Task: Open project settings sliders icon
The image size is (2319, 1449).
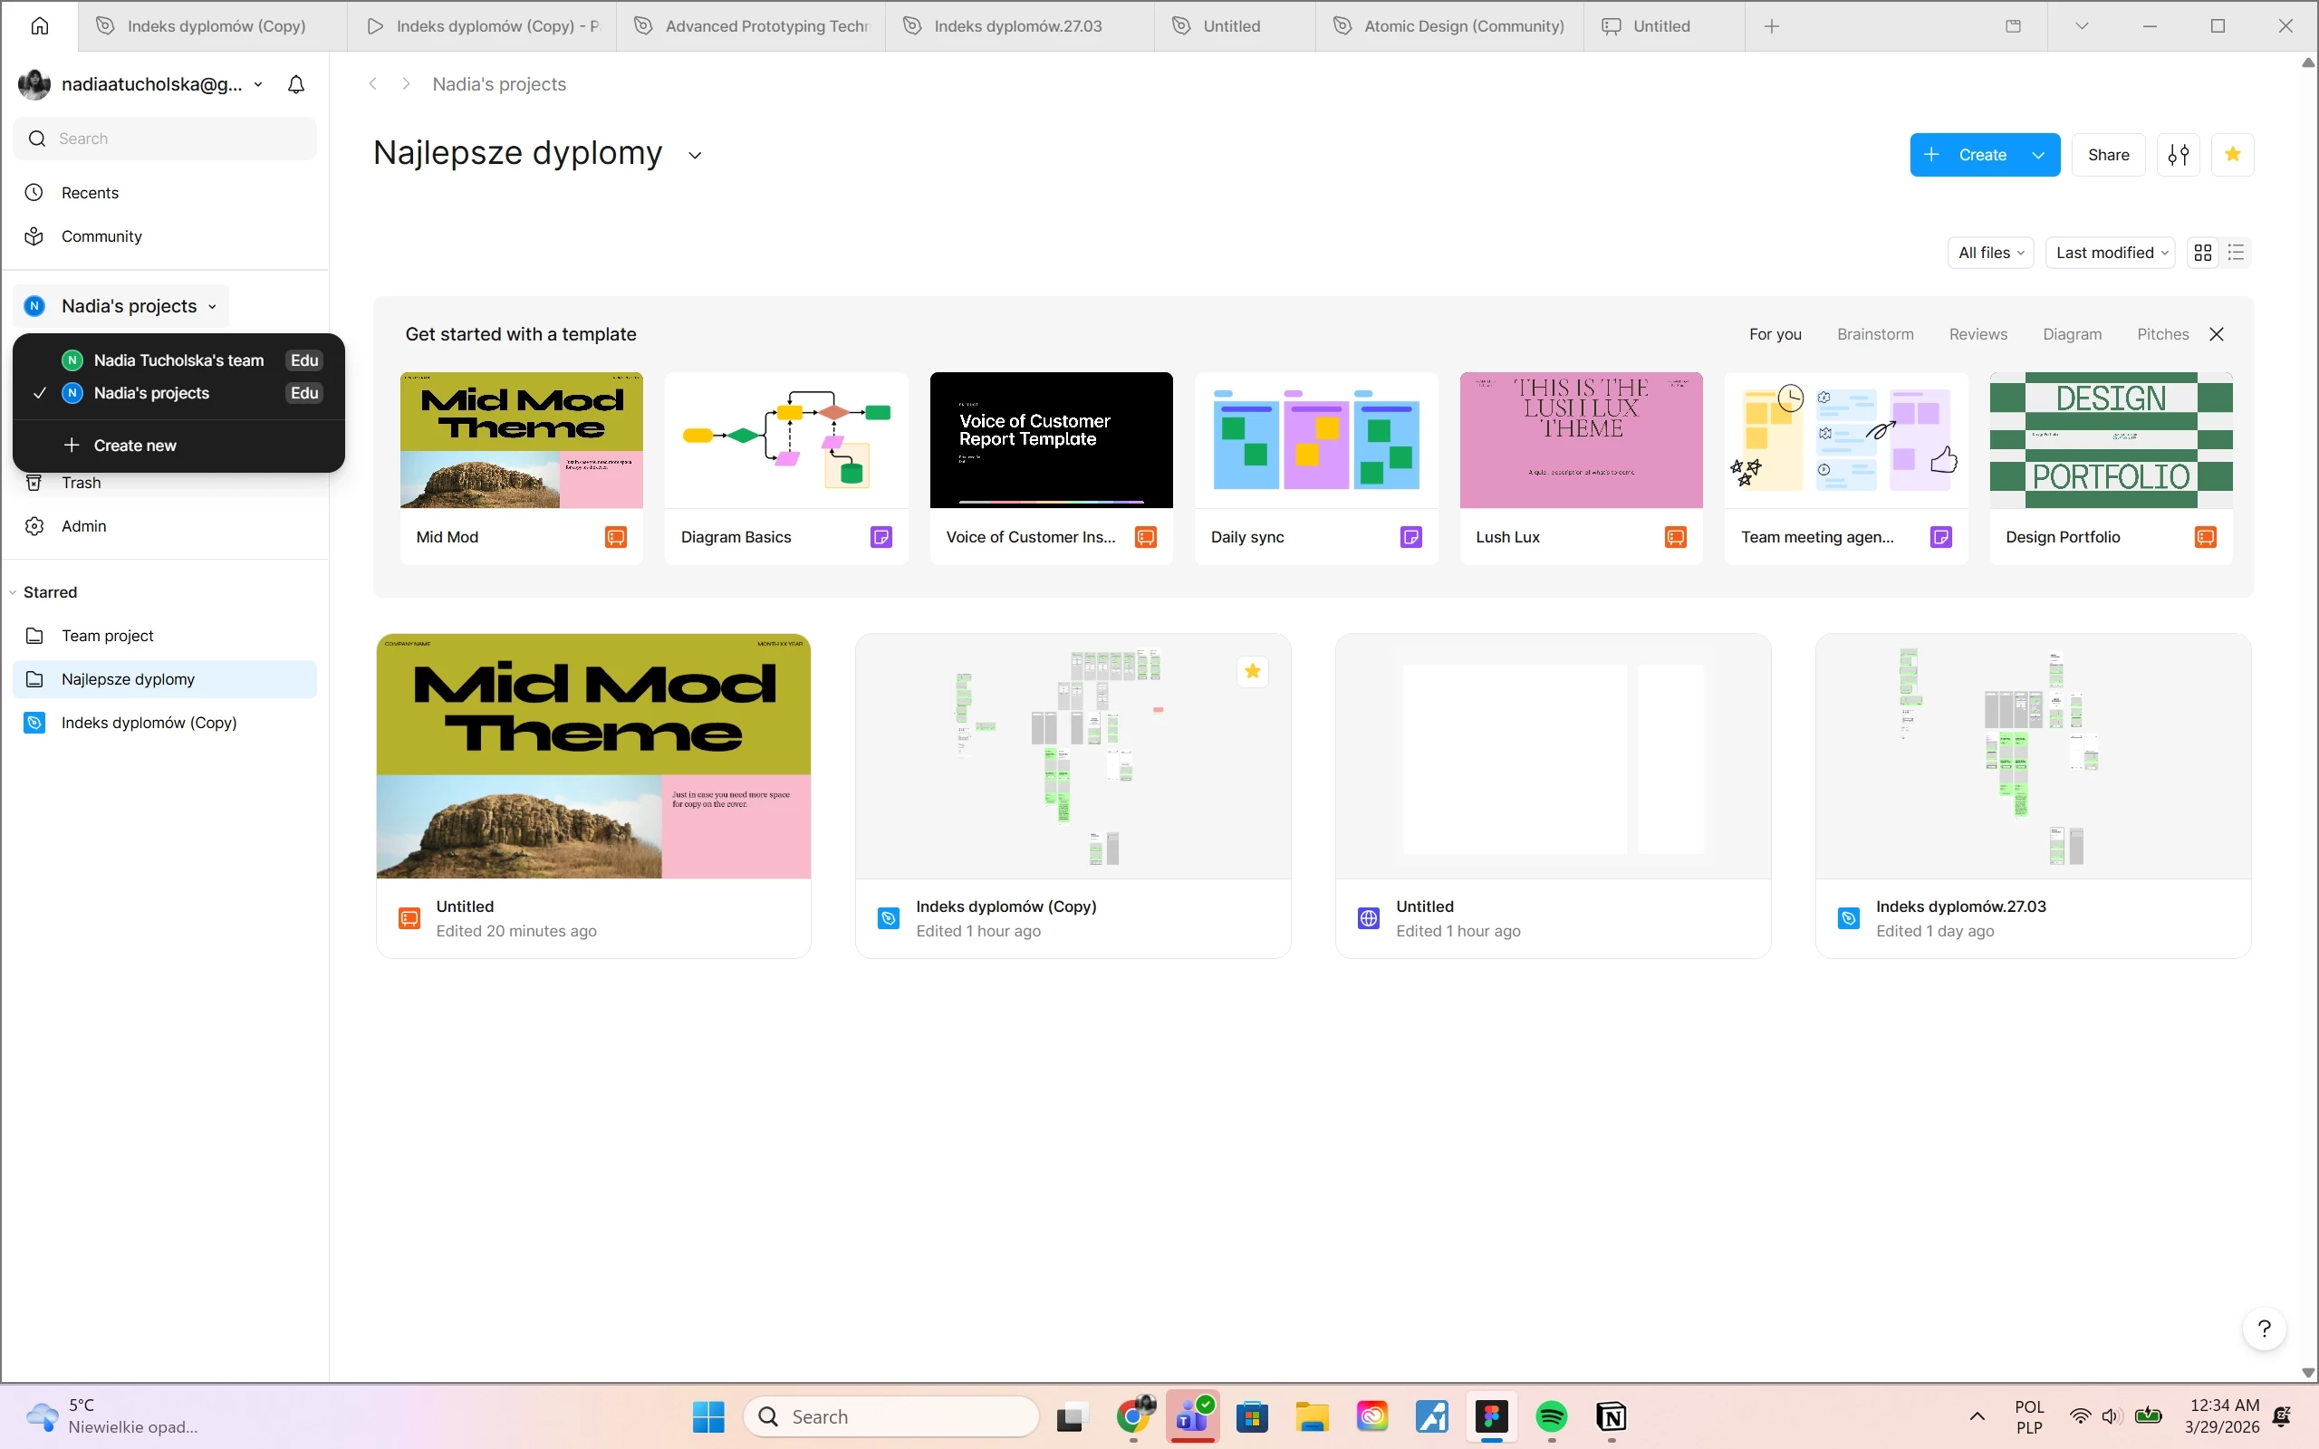Action: 2177,154
